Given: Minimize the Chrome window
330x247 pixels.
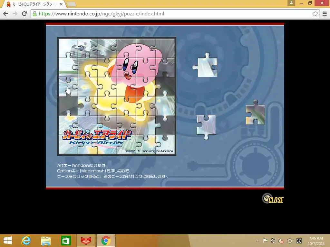Looking at the screenshot, I should tap(301, 3).
